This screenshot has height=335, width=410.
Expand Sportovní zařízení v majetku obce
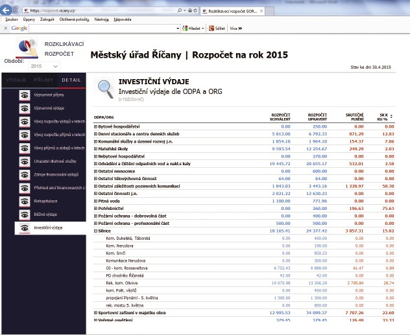(95, 312)
